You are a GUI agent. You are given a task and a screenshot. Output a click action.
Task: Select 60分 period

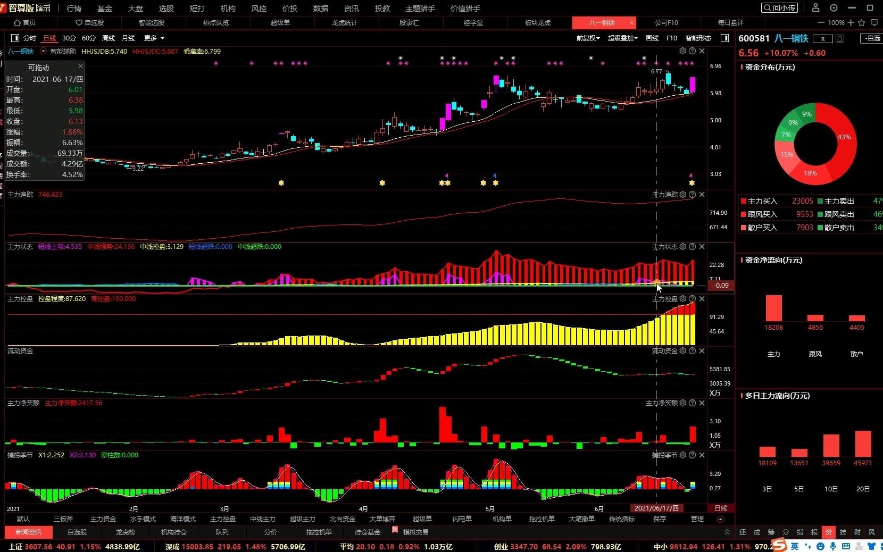pyautogui.click(x=89, y=38)
